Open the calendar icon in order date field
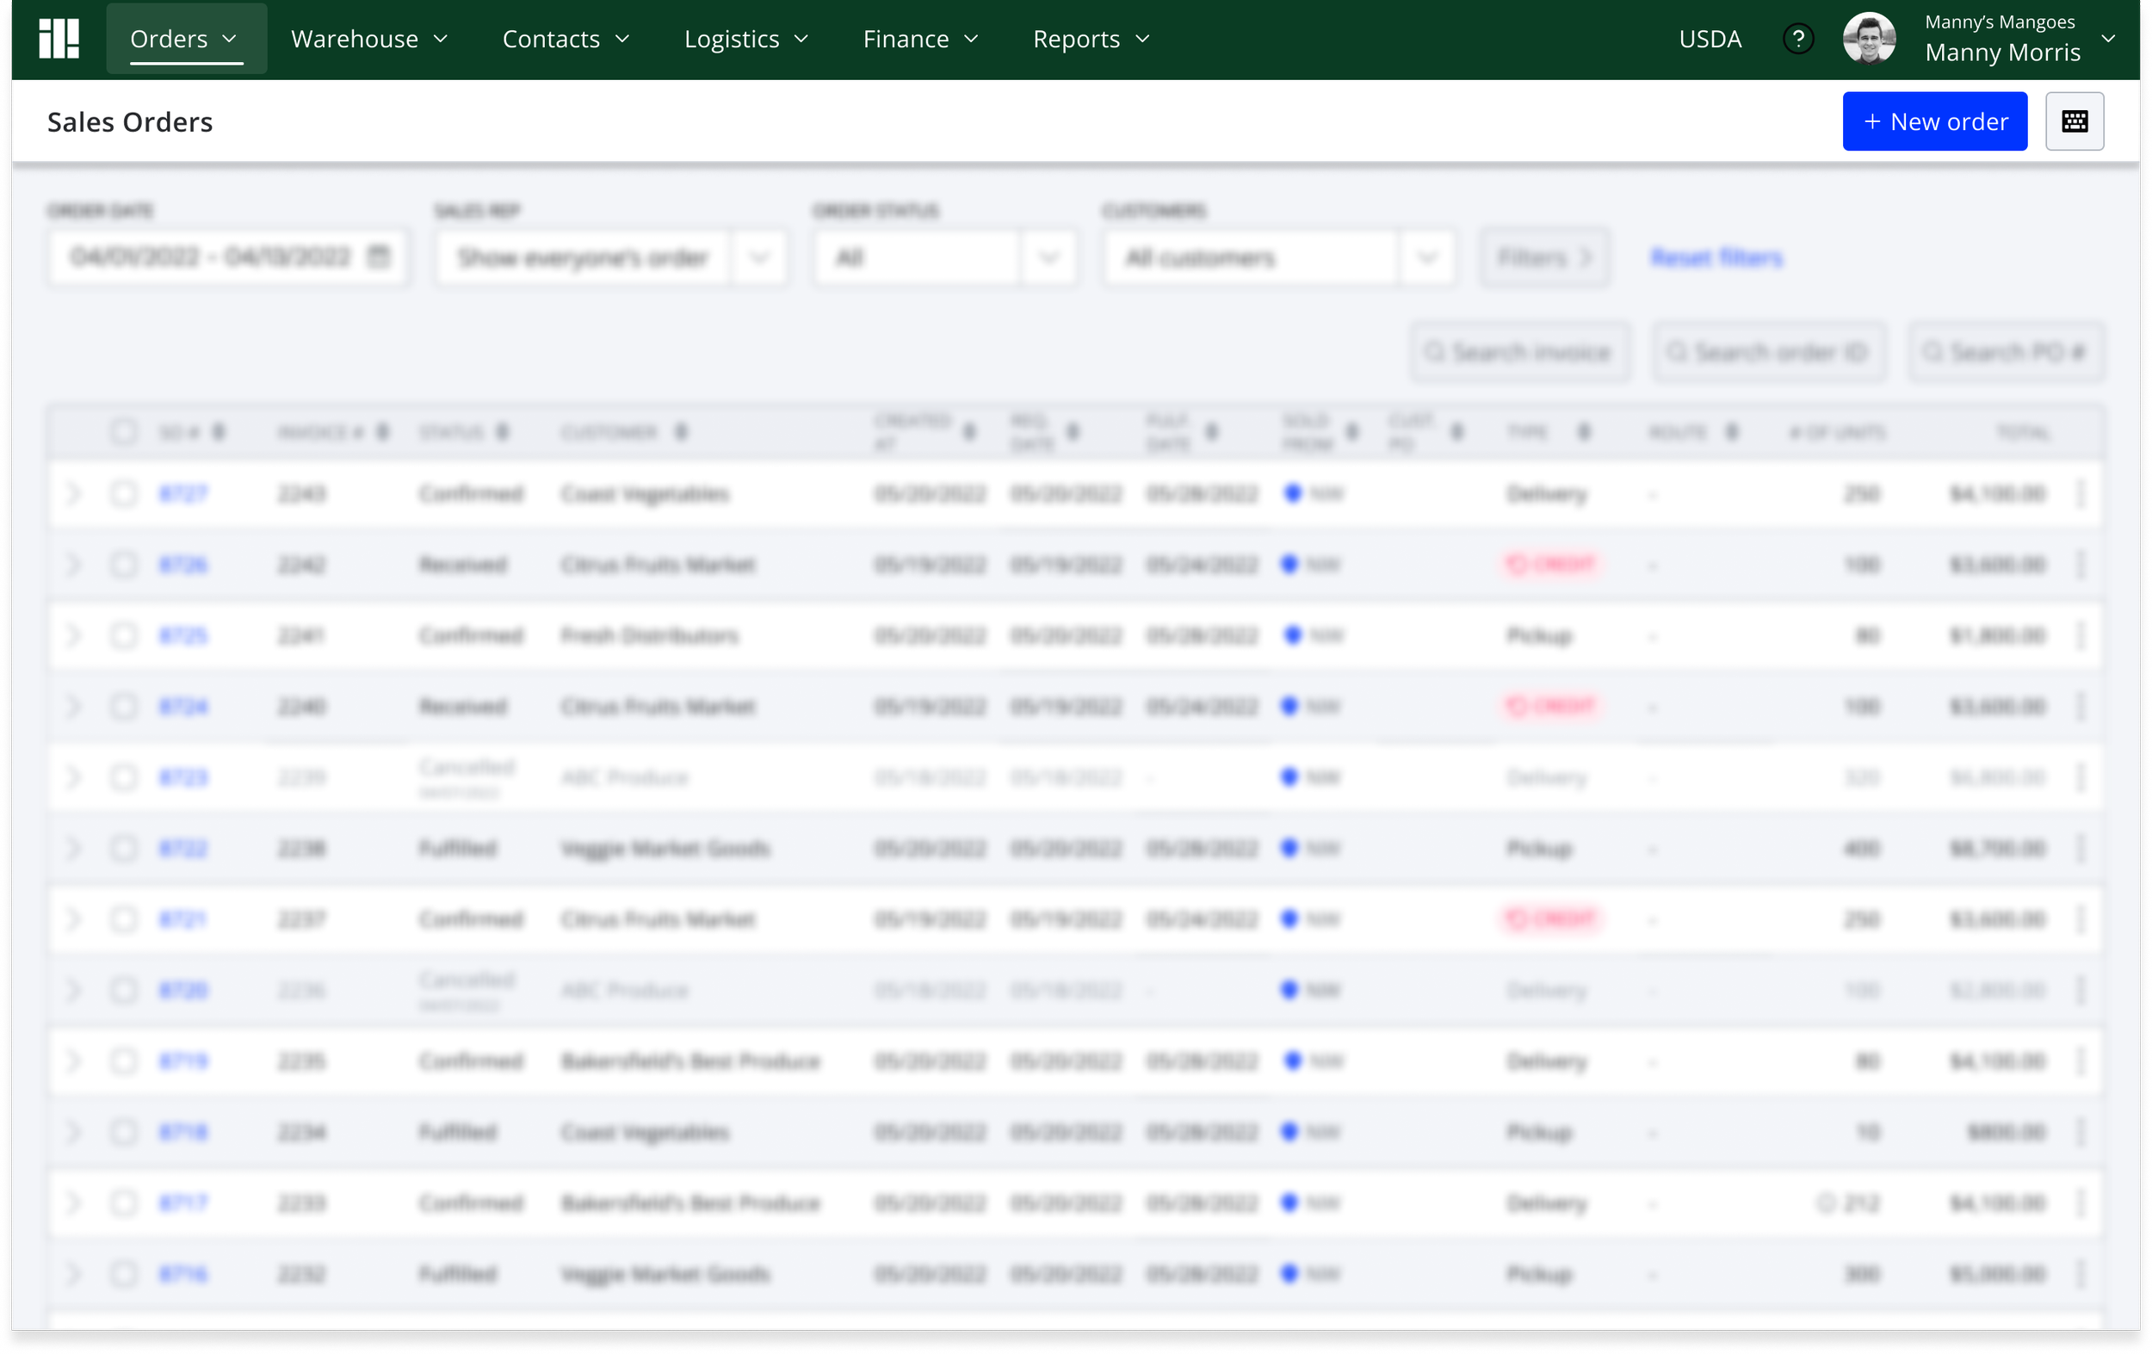The image size is (2152, 1354). pyautogui.click(x=379, y=257)
